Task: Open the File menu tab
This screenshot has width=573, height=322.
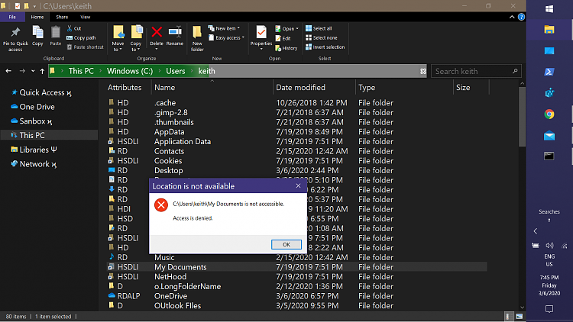Action: 13,16
